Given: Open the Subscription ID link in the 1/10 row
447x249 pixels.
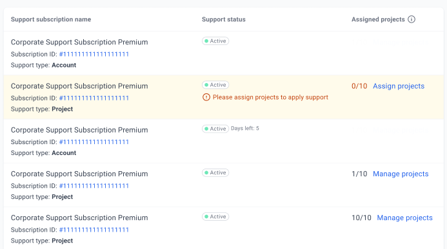Looking at the screenshot, I should 94,186.
